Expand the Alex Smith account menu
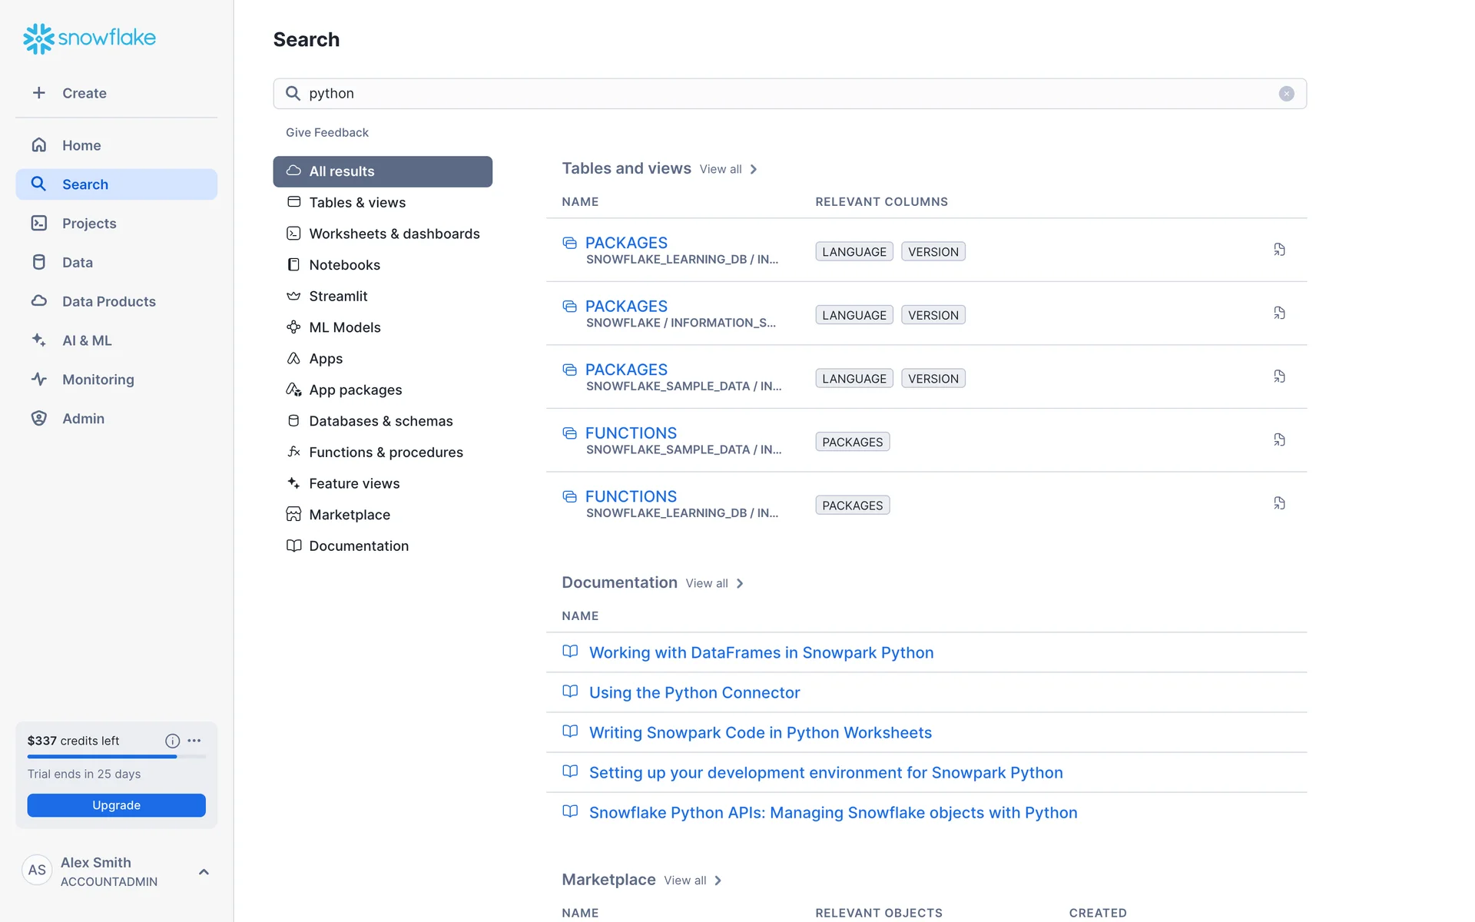 [204, 871]
